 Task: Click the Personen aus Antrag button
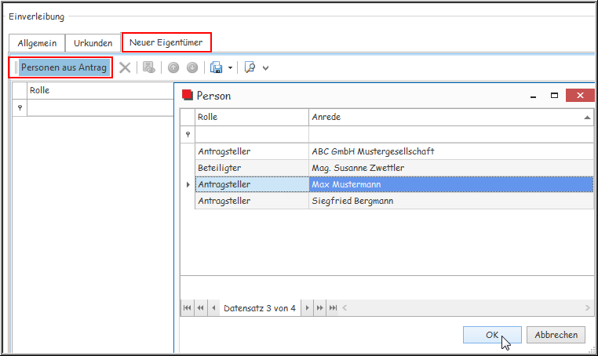pos(64,67)
